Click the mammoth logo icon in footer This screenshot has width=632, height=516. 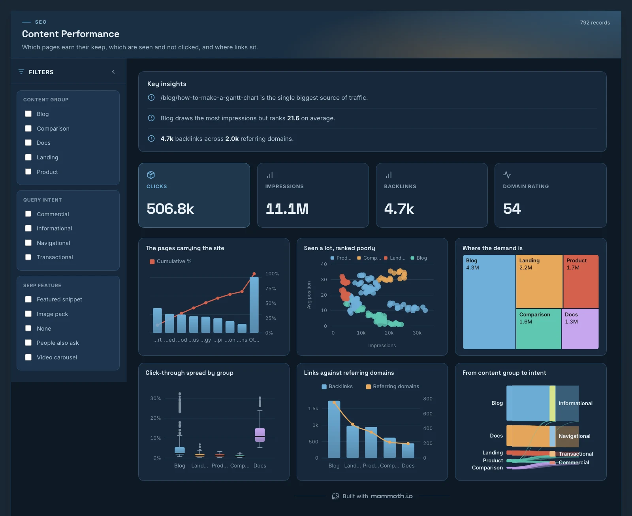[x=335, y=496]
